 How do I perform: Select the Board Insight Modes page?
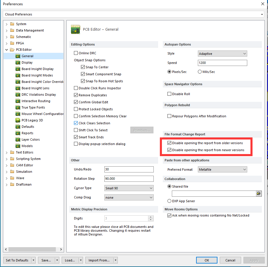37,75
